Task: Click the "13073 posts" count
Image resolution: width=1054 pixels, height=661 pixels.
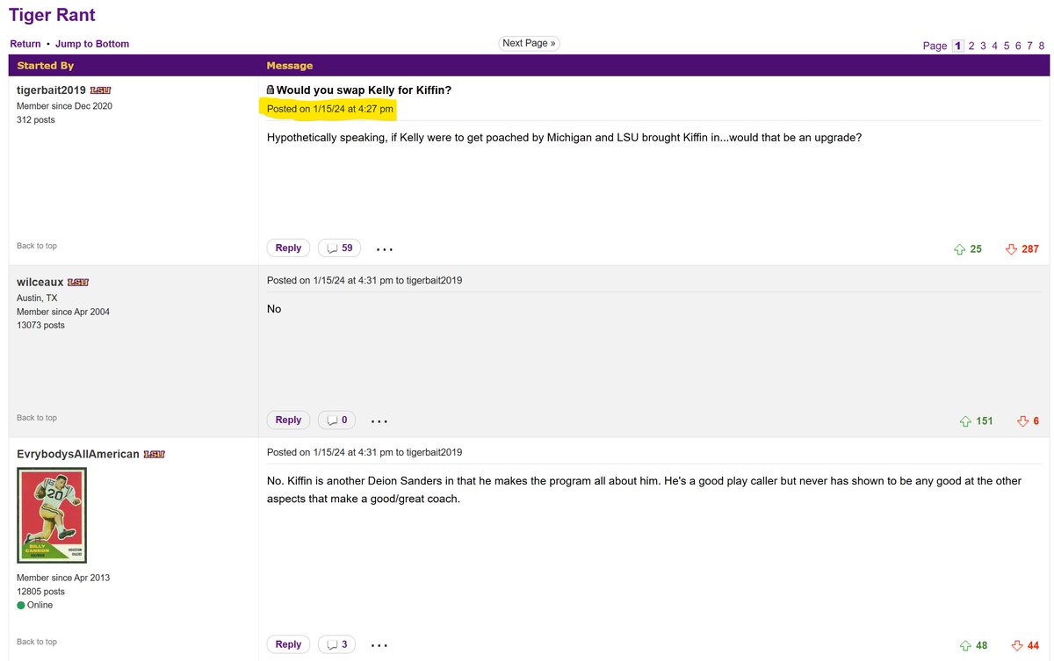Action: pyautogui.click(x=40, y=325)
